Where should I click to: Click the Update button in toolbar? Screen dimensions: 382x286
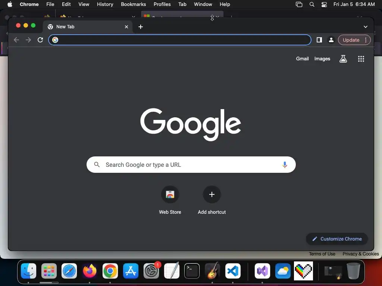351,40
